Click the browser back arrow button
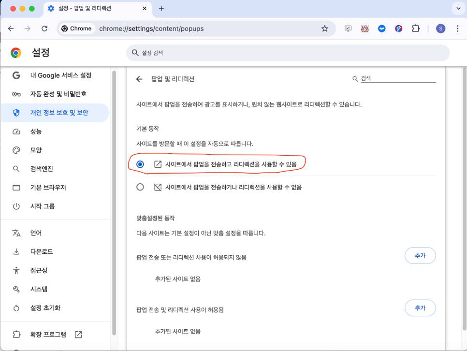The width and height of the screenshot is (467, 351). pyautogui.click(x=11, y=29)
